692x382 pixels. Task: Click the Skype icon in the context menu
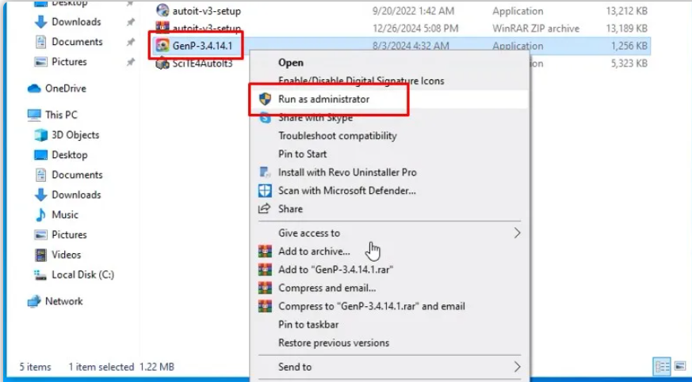[x=265, y=118]
